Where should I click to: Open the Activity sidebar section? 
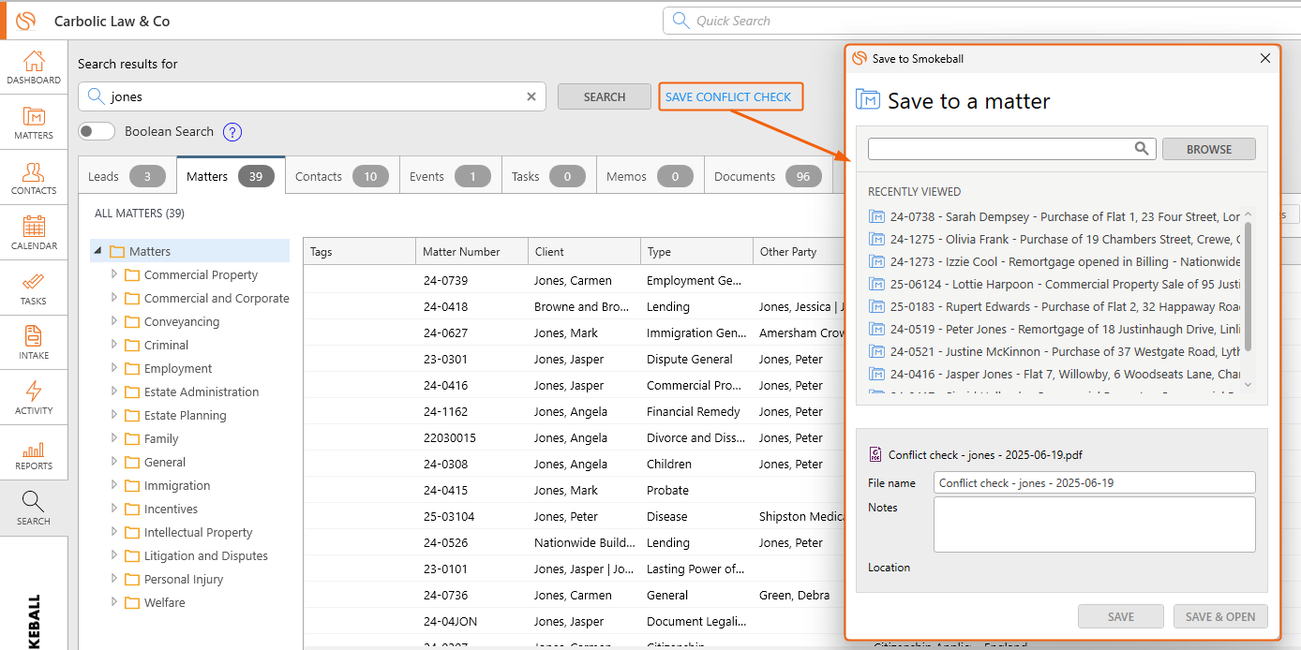tap(34, 398)
